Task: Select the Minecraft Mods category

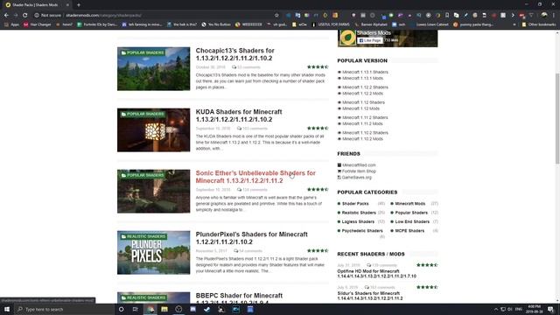Action: coord(410,204)
